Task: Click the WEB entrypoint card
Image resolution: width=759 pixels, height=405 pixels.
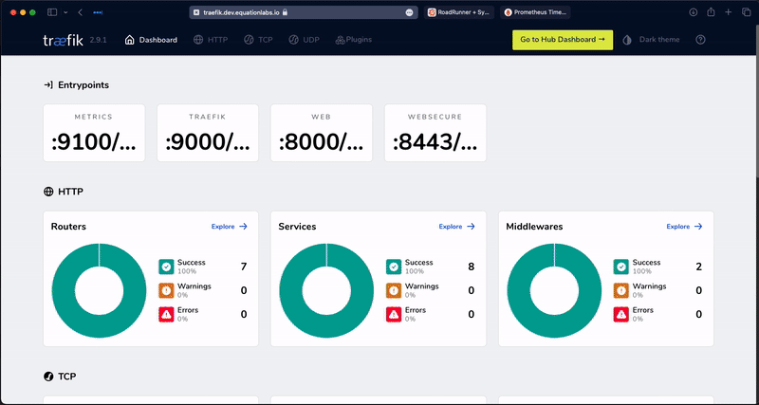Action: pyautogui.click(x=322, y=133)
